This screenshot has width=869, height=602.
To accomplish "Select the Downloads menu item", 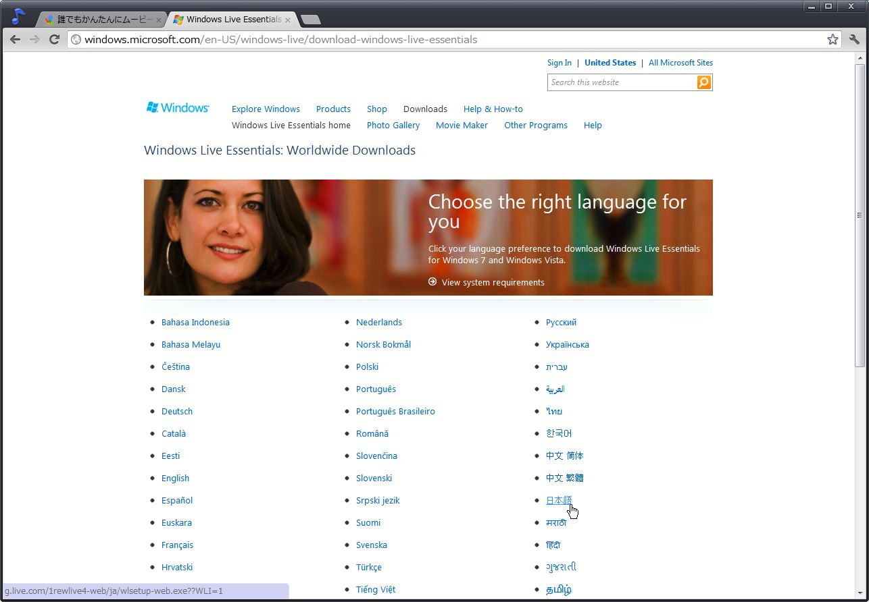I will [x=425, y=109].
